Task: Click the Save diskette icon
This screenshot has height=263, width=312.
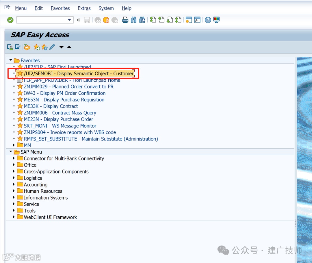Action: tap(87, 20)
